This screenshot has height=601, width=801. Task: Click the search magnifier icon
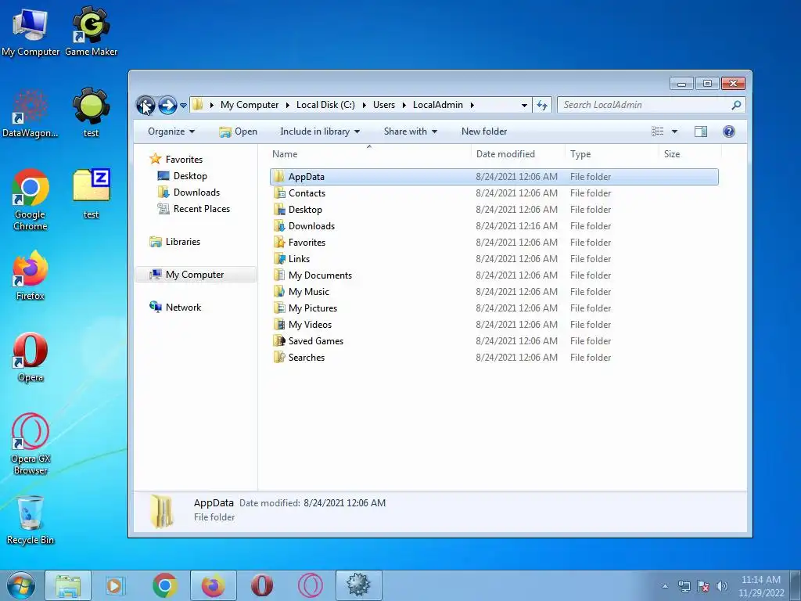pyautogui.click(x=736, y=105)
